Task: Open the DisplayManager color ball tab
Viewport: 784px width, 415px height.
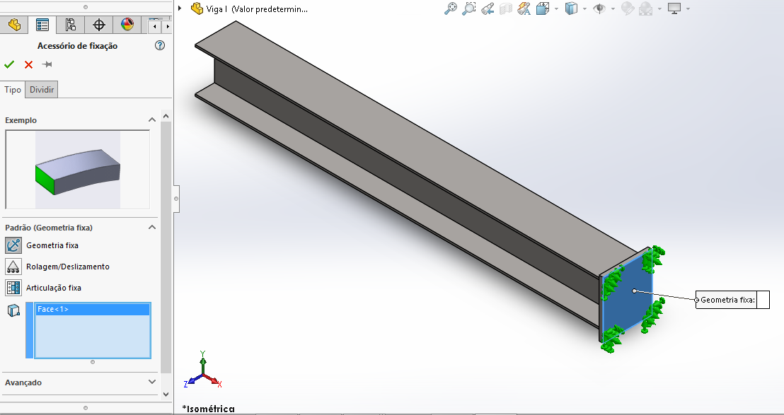Action: [127, 25]
